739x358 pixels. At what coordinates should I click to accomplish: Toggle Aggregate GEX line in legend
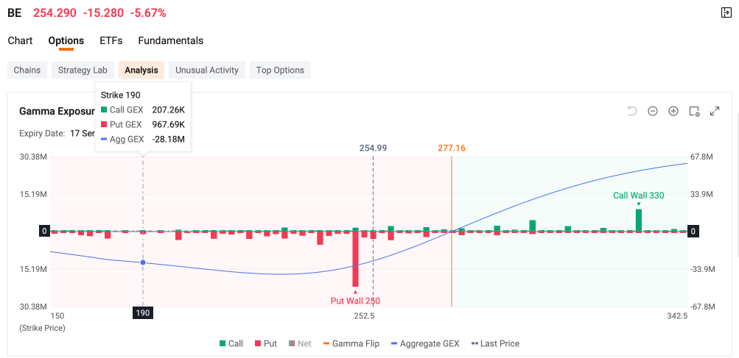(425, 343)
